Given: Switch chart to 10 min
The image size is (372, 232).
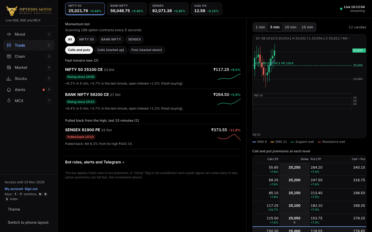Looking at the screenshot, I should 290,27.
